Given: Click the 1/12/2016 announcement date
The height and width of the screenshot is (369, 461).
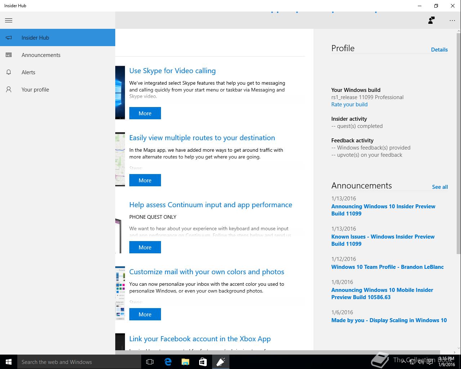Looking at the screenshot, I should coord(344,259).
